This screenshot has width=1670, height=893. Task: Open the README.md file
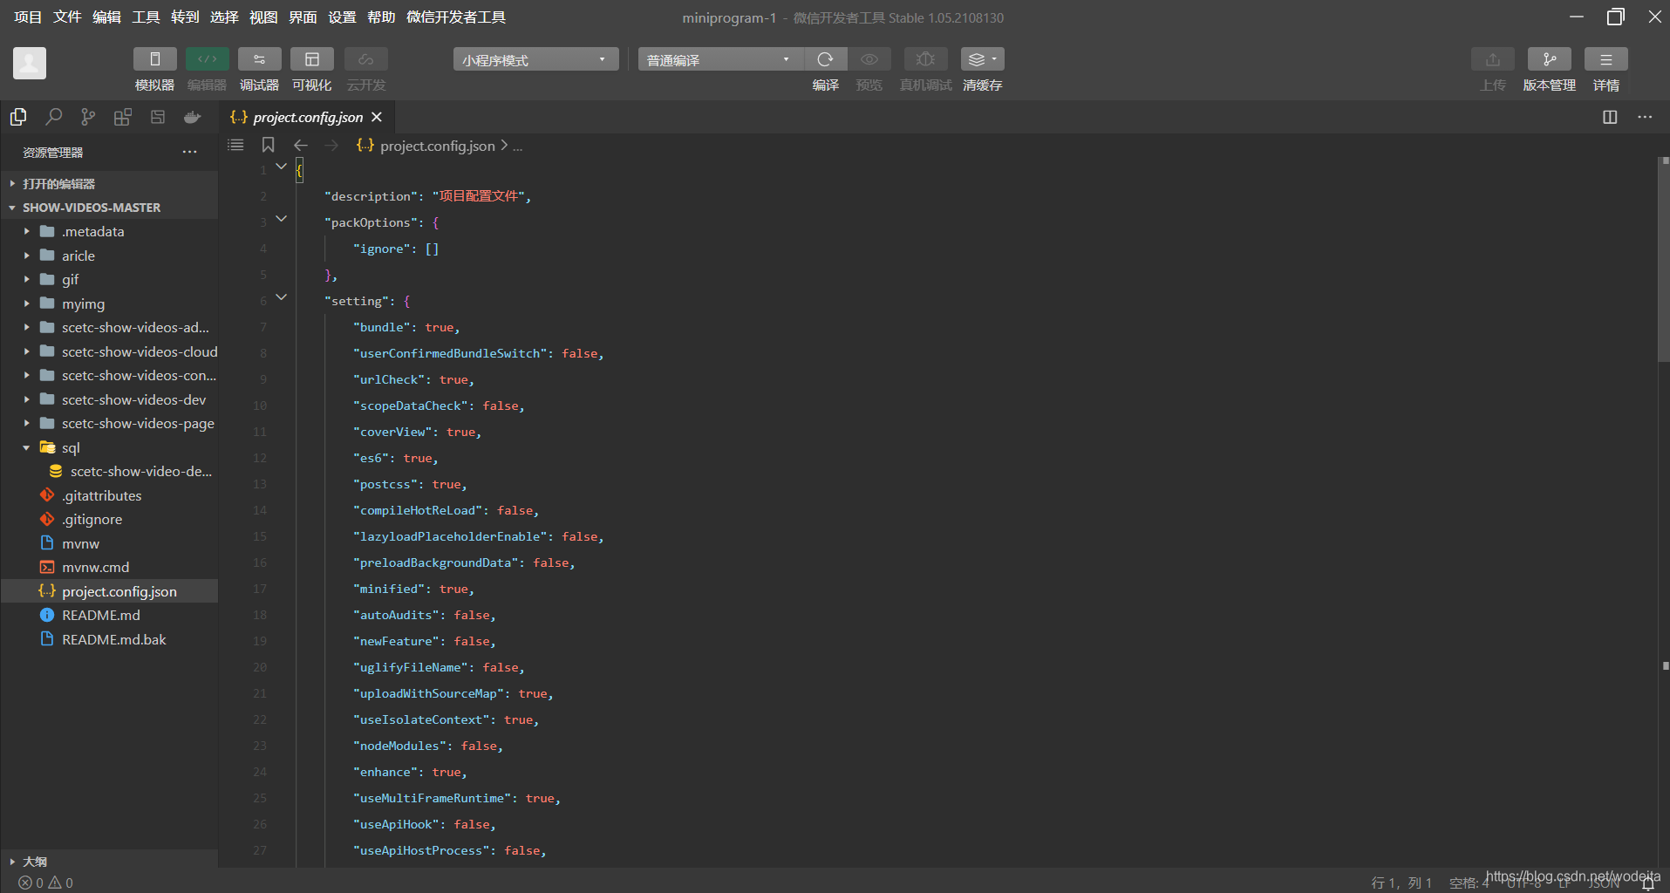pos(109,616)
